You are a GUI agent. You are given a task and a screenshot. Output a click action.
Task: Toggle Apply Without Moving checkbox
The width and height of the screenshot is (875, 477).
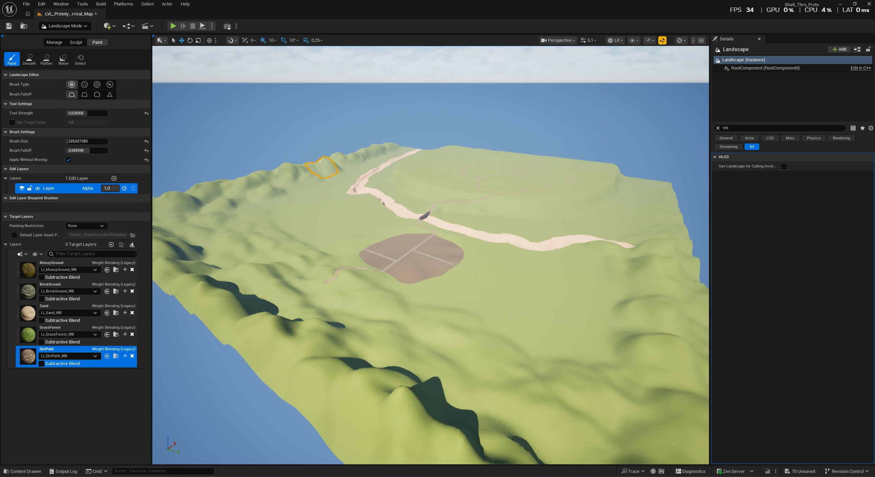point(68,160)
